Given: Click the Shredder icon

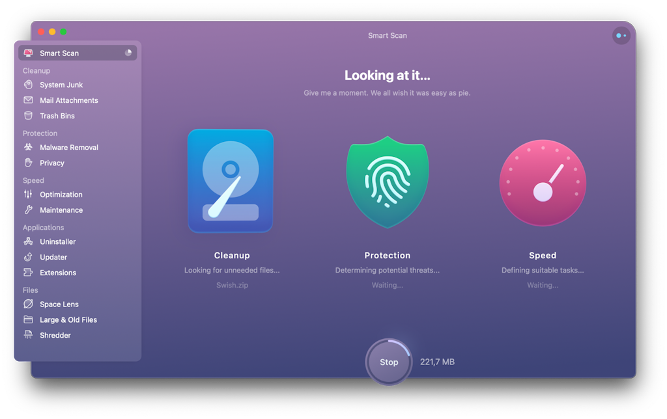Looking at the screenshot, I should pos(28,335).
